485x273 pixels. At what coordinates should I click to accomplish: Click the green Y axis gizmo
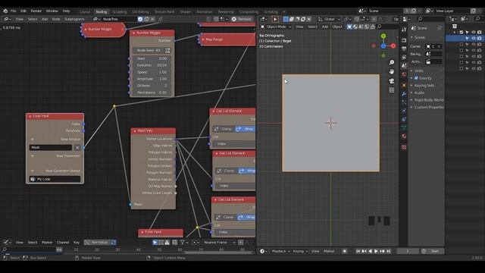[383, 36]
